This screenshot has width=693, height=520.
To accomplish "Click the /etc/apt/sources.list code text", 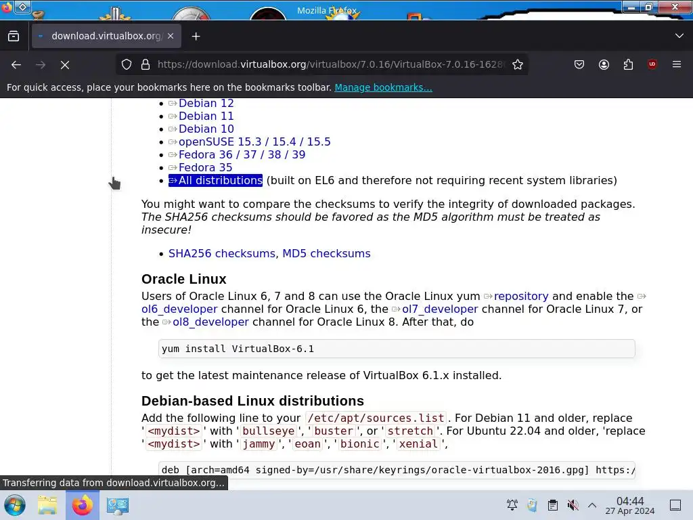I will pos(376,418).
